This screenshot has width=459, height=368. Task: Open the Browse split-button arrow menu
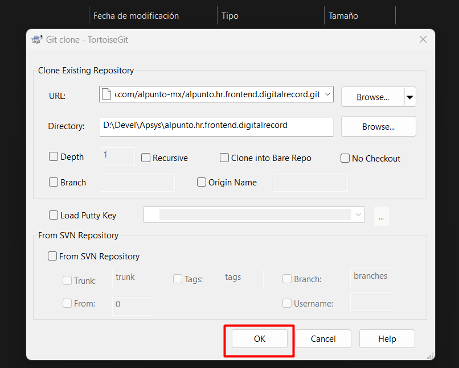pyautogui.click(x=409, y=97)
